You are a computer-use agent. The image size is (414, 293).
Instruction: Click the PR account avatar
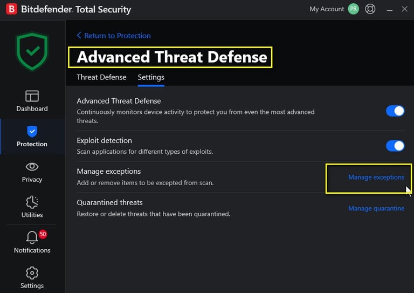click(353, 9)
